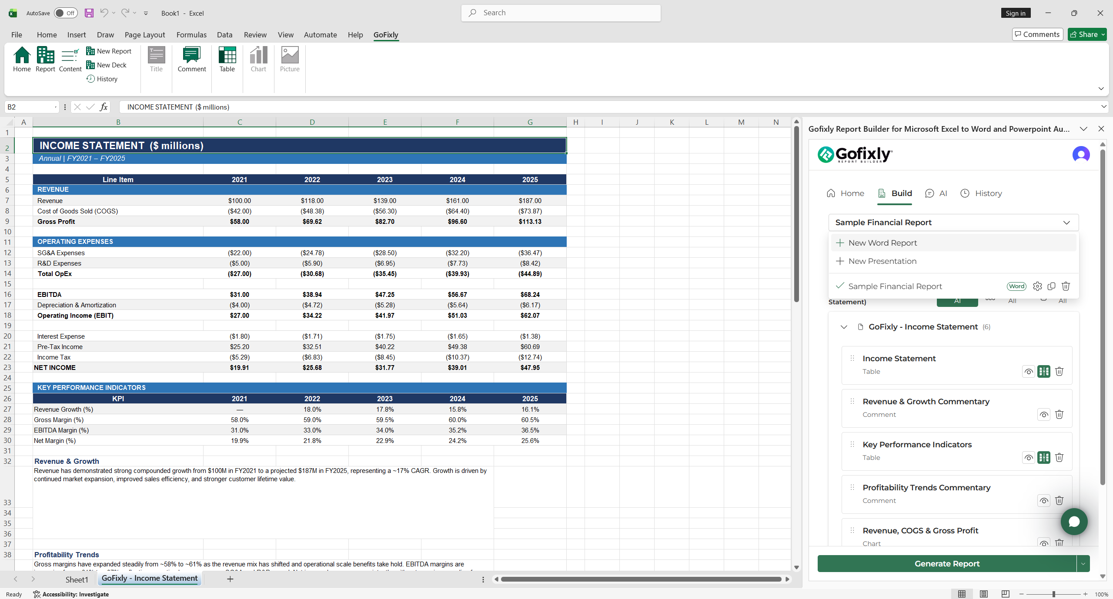The height and width of the screenshot is (599, 1113).
Task: Toggle visibility of Income Statement table
Action: pos(1029,371)
